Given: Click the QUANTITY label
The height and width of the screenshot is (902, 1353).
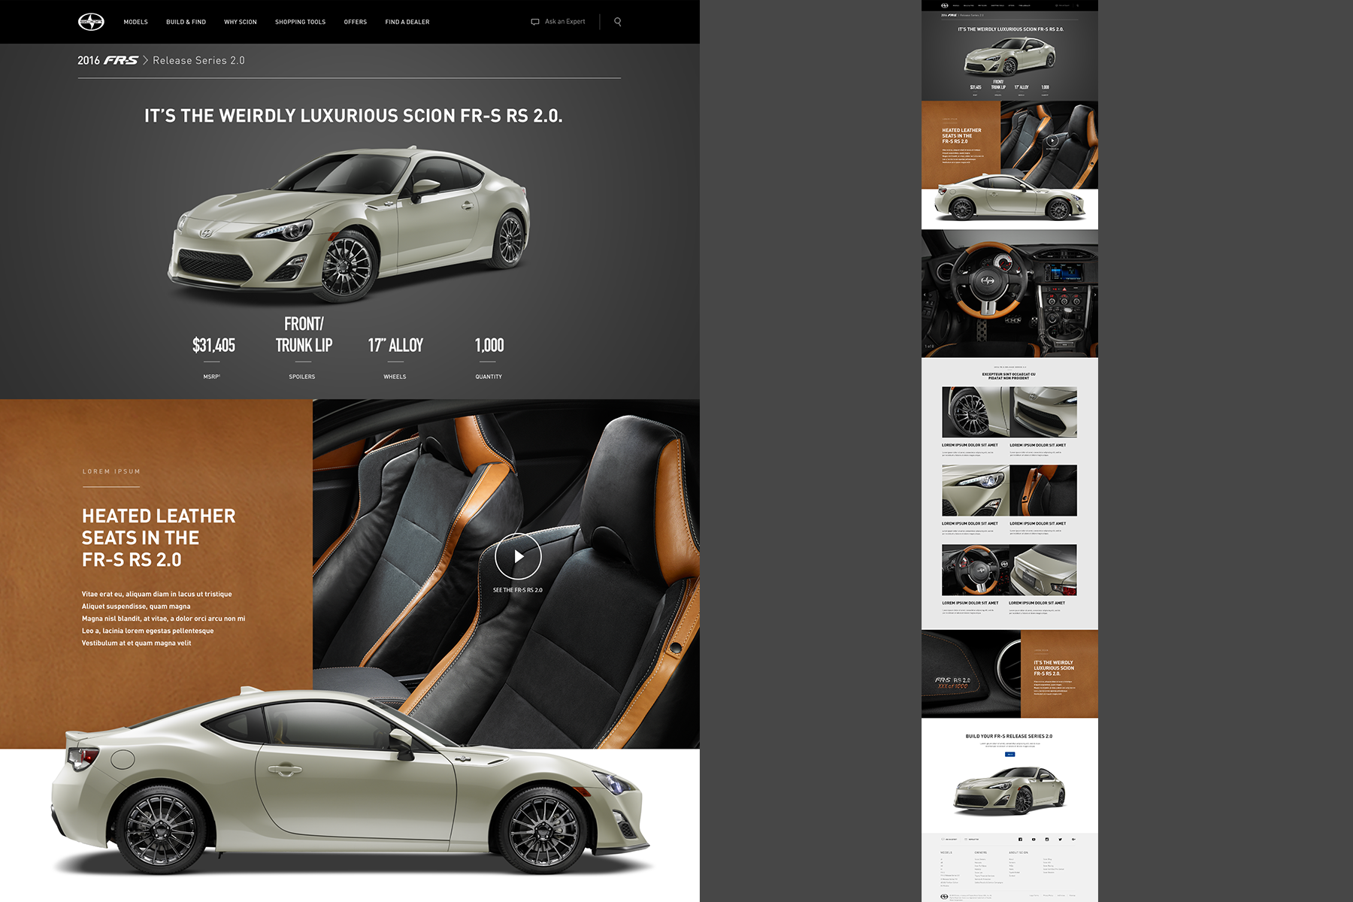Looking at the screenshot, I should coord(489,377).
